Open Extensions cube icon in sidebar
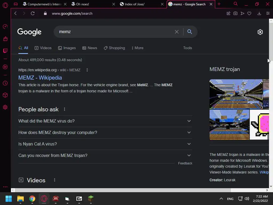 tap(5, 95)
